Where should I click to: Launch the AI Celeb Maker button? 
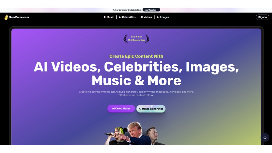(x=121, y=108)
